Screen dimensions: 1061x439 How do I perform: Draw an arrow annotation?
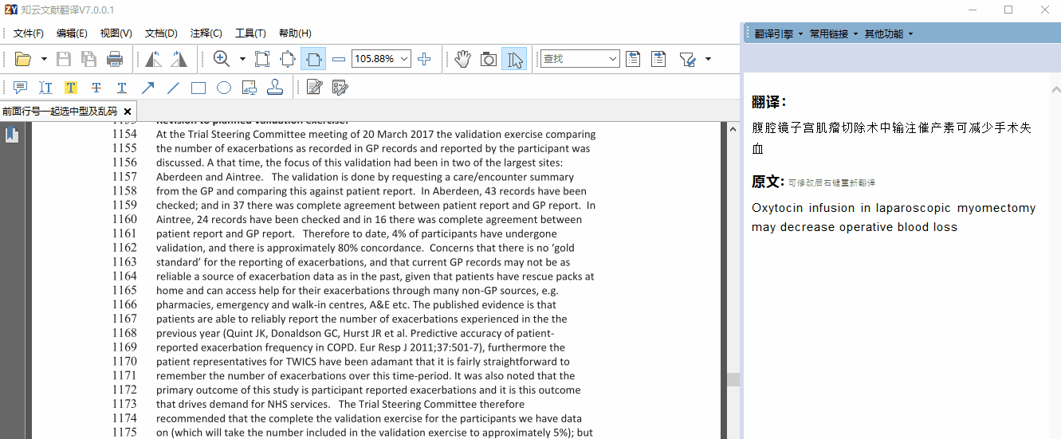point(147,88)
